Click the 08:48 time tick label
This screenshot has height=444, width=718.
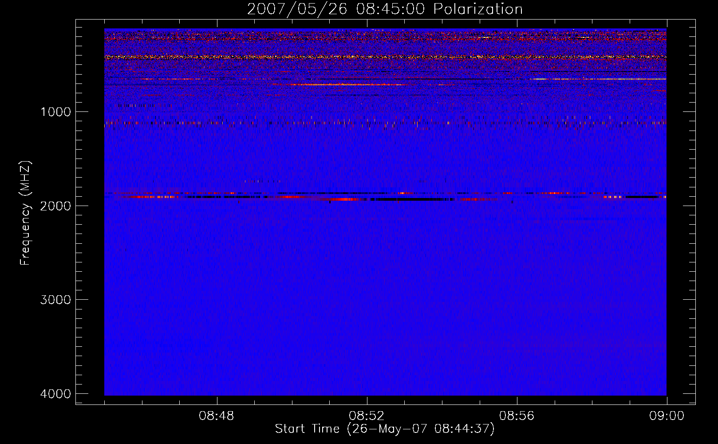coord(217,416)
